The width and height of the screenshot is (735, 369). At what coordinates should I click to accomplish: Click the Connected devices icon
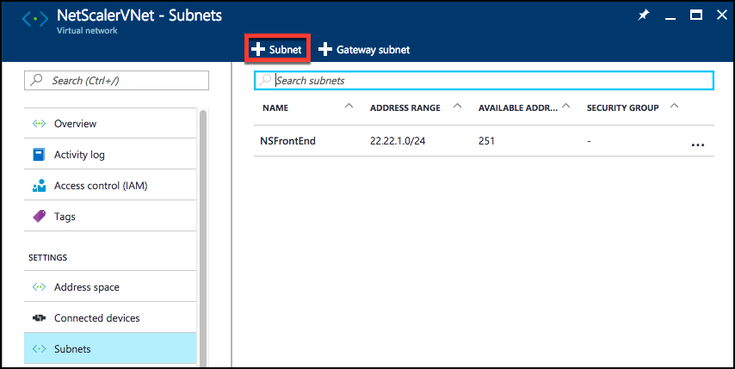tap(39, 318)
